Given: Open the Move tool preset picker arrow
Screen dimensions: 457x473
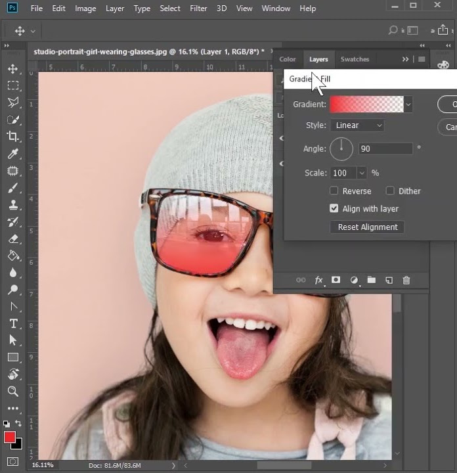Looking at the screenshot, I should 33,31.
